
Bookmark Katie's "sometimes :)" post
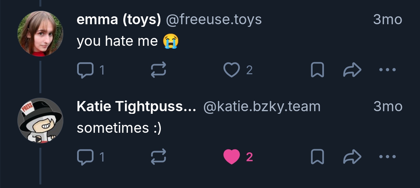pyautogui.click(x=317, y=157)
